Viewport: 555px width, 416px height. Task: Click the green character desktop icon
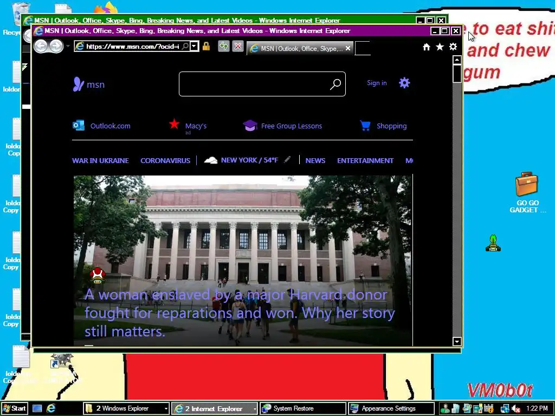tap(493, 243)
